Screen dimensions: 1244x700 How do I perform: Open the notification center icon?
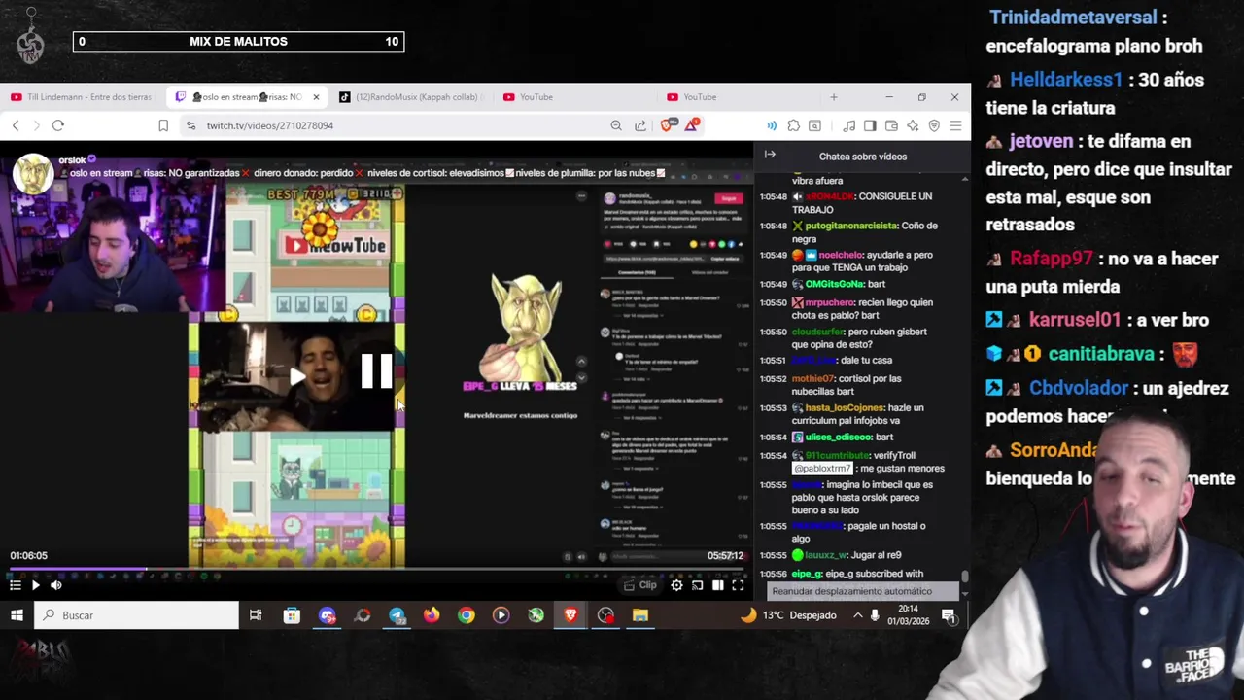tap(949, 615)
